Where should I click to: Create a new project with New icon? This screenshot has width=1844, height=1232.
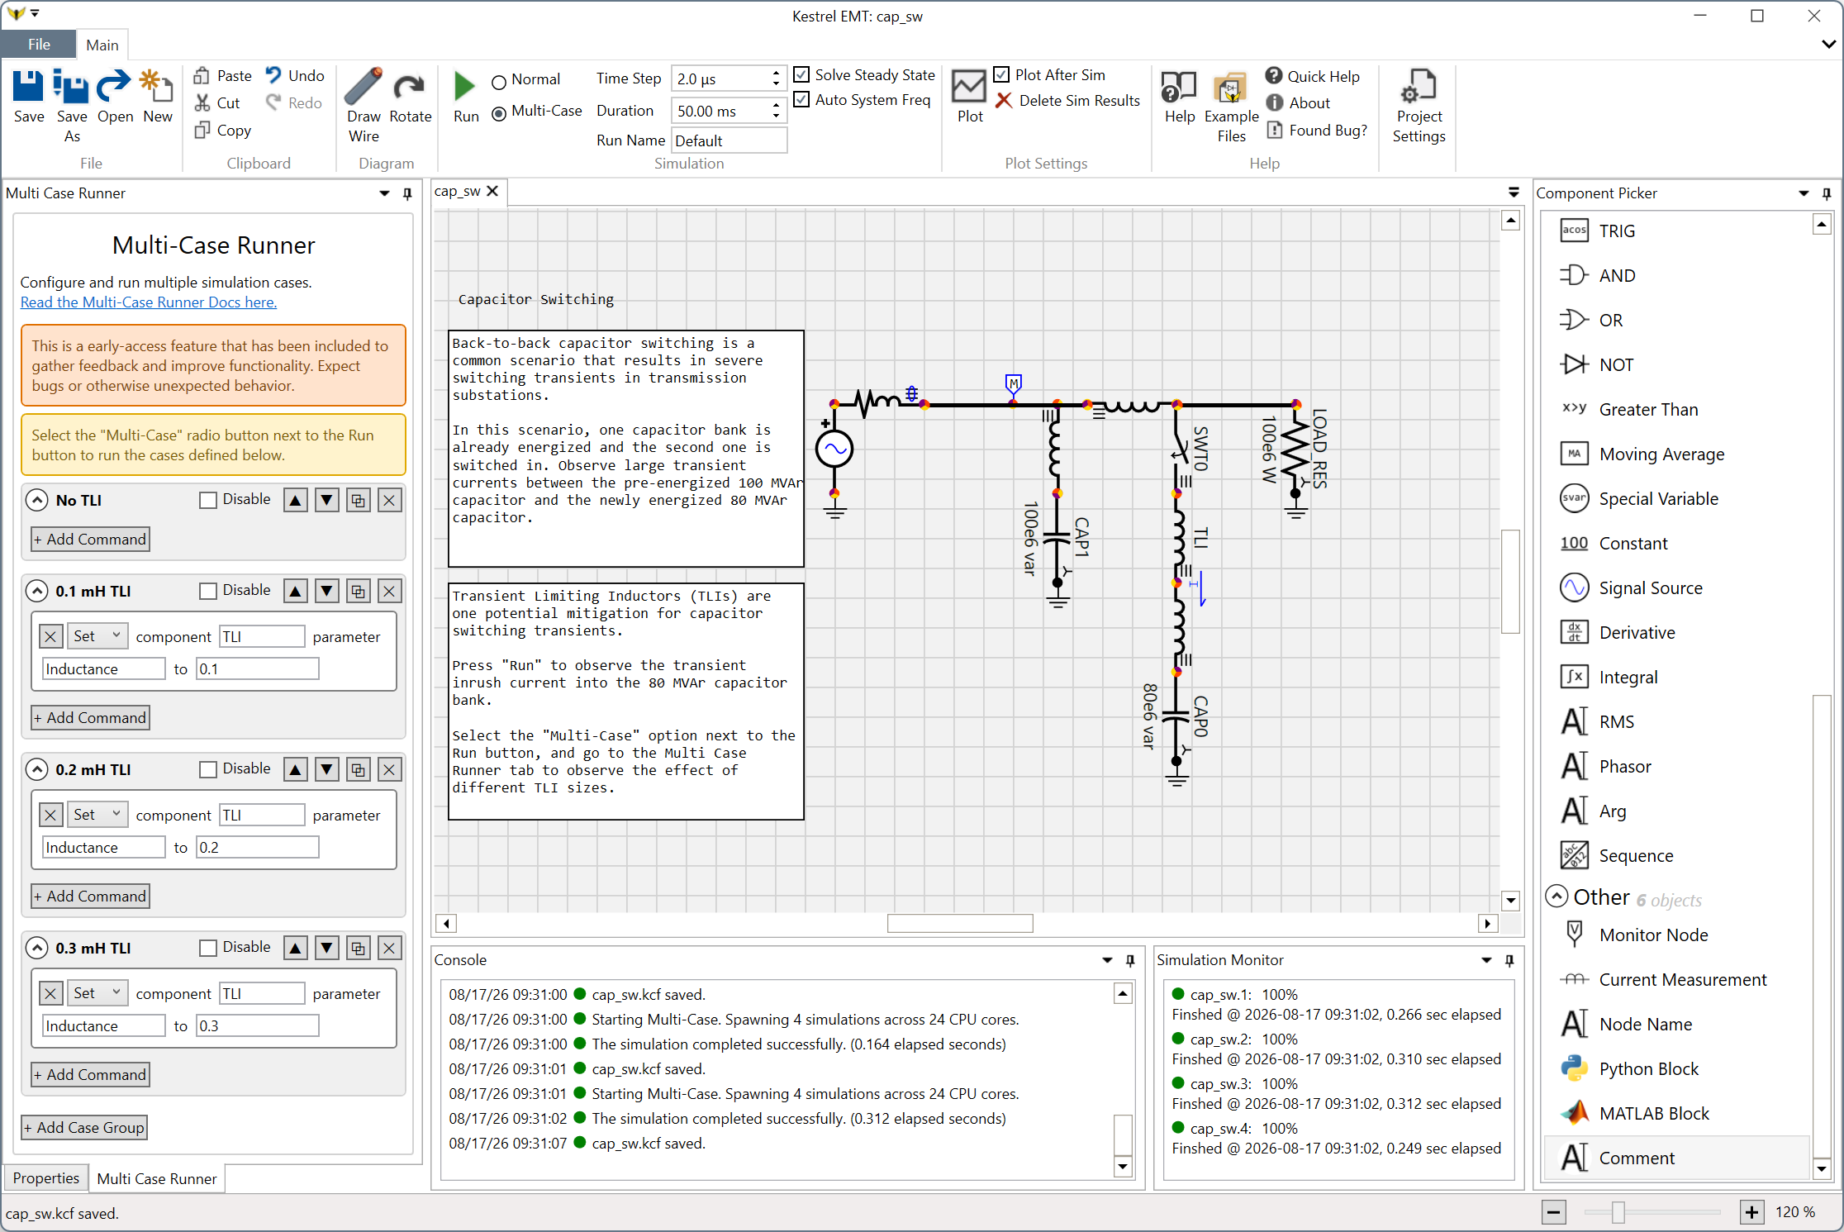click(157, 86)
